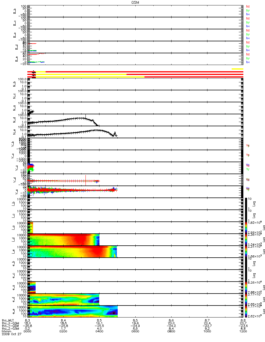265x342 pixels.
Task: Select the 0400 time tick label
Action: click(99, 331)
